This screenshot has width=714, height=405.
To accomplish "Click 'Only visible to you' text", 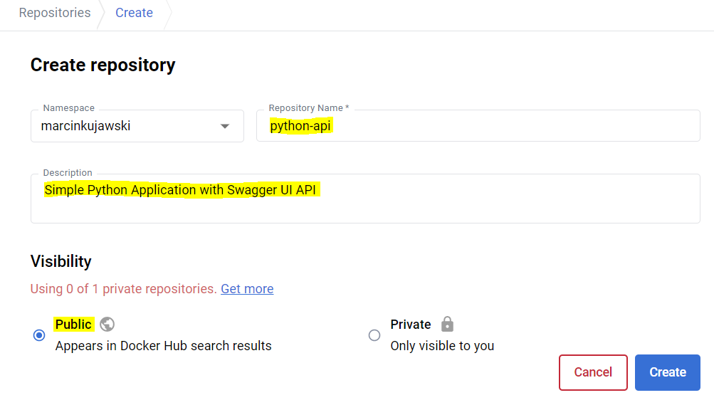I will [x=442, y=346].
